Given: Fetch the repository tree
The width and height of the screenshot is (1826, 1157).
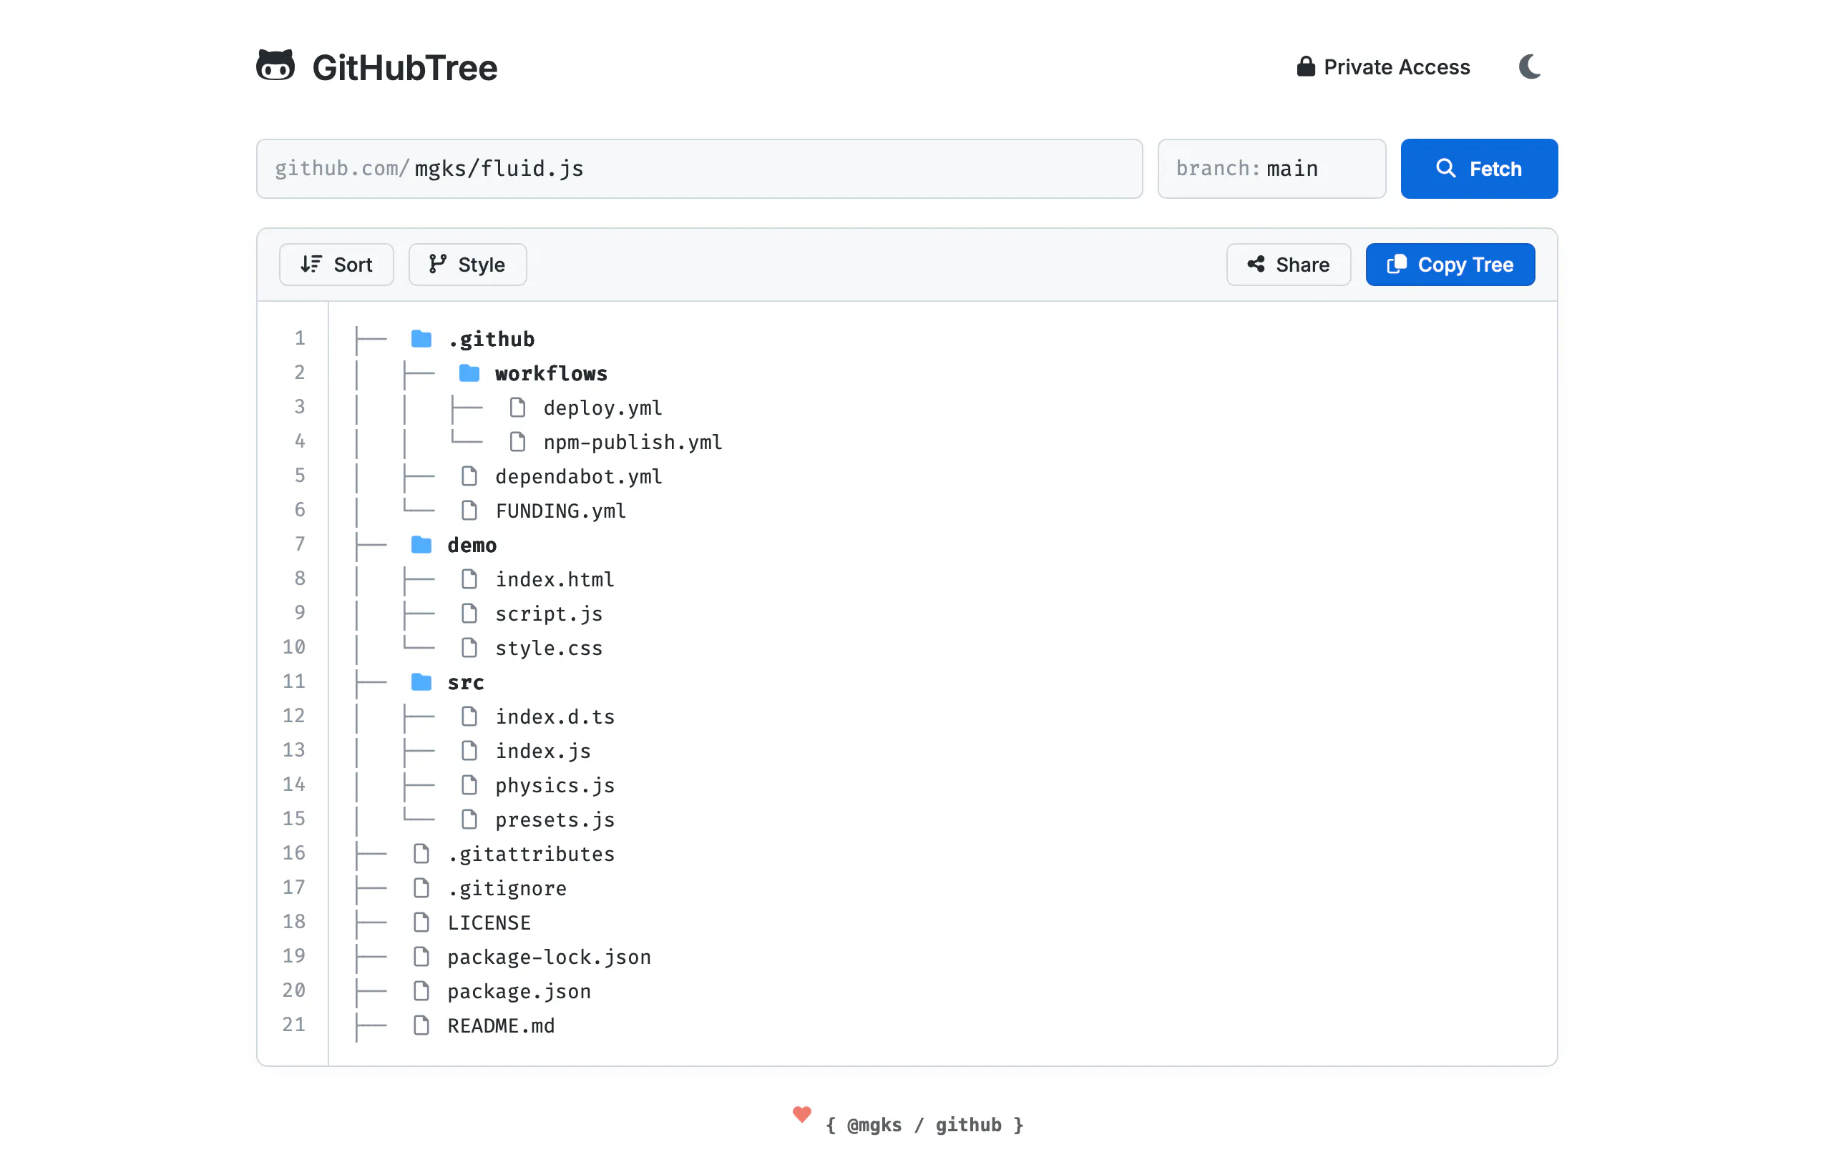Looking at the screenshot, I should 1479,168.
